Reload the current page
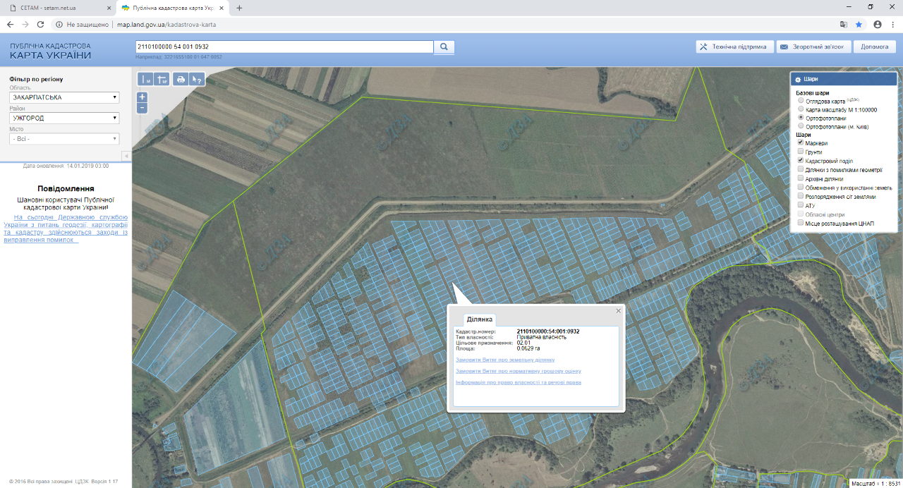 pyautogui.click(x=41, y=24)
